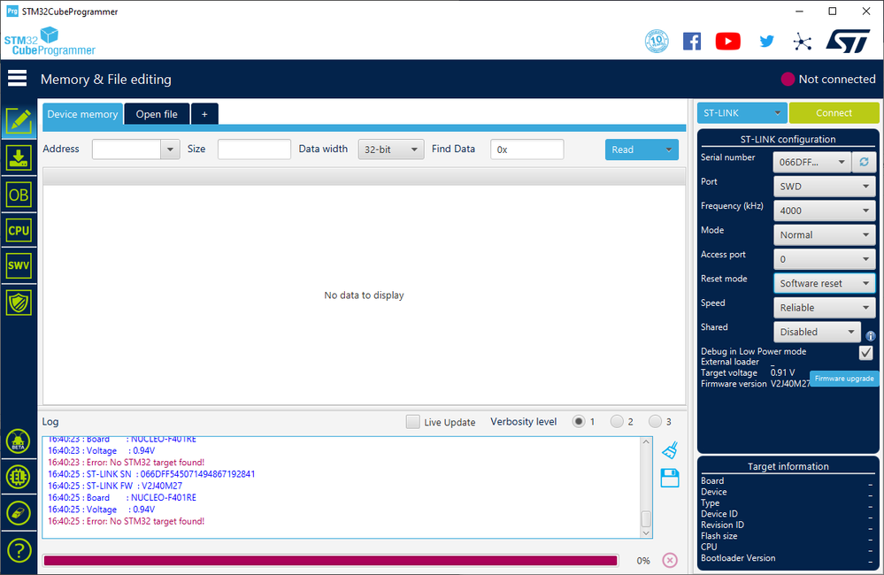The image size is (884, 575).
Task: Open the Erasing & Programming download icon
Action: [x=19, y=157]
